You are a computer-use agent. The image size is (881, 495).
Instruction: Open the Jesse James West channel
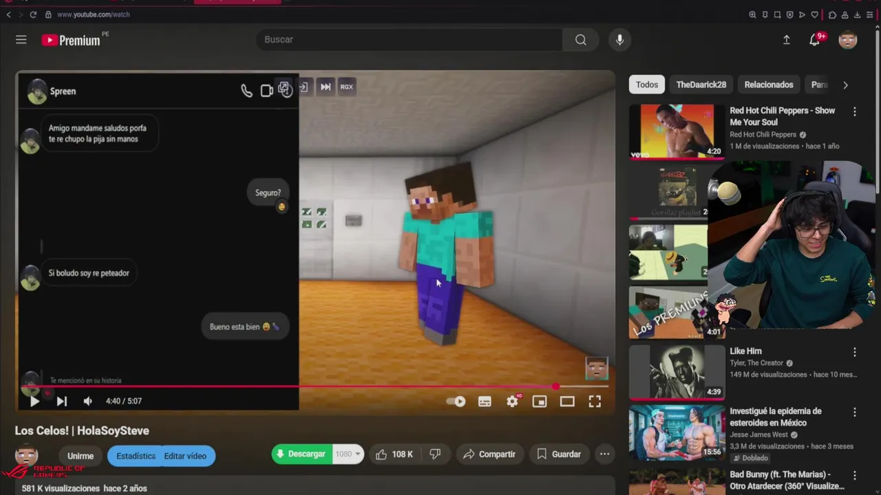758,435
